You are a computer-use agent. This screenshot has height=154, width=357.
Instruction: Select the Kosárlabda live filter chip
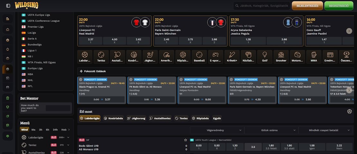point(114,118)
